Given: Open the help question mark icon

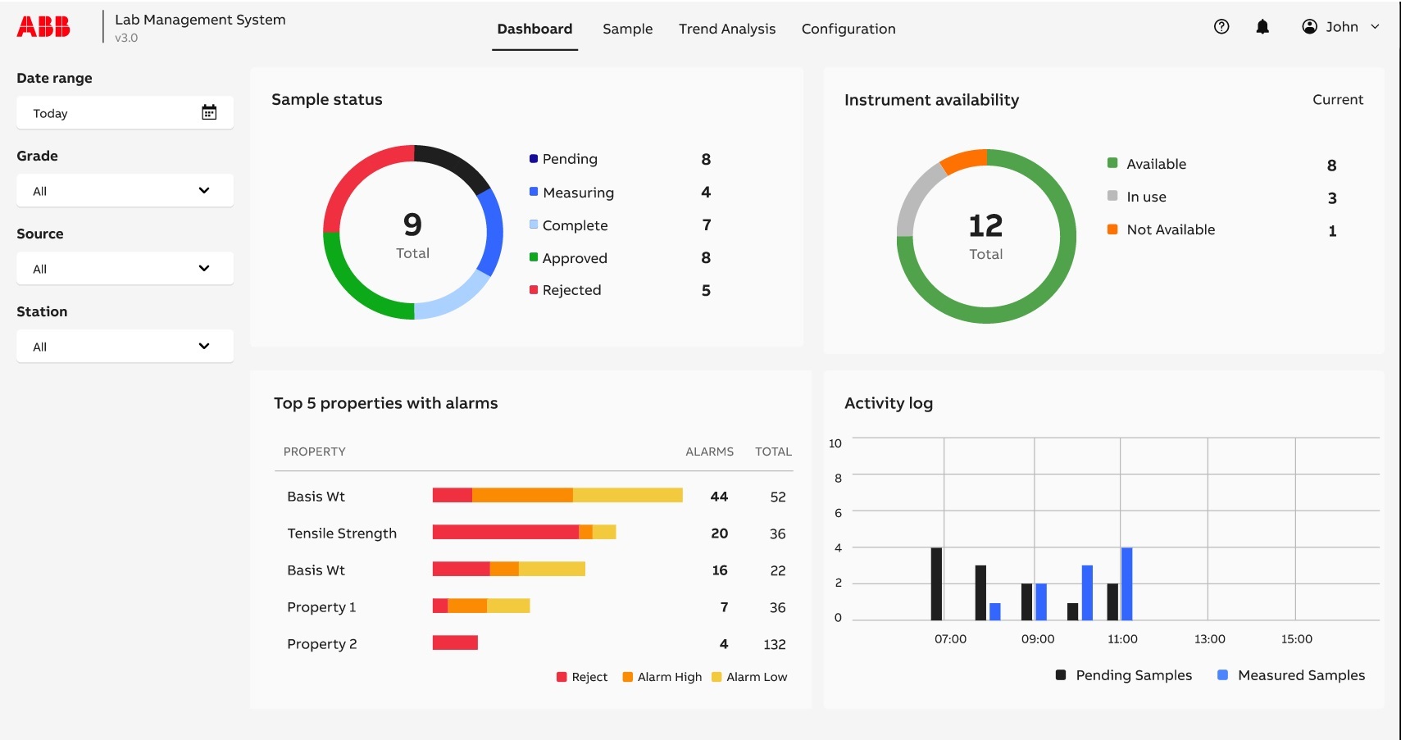Looking at the screenshot, I should point(1221,27).
